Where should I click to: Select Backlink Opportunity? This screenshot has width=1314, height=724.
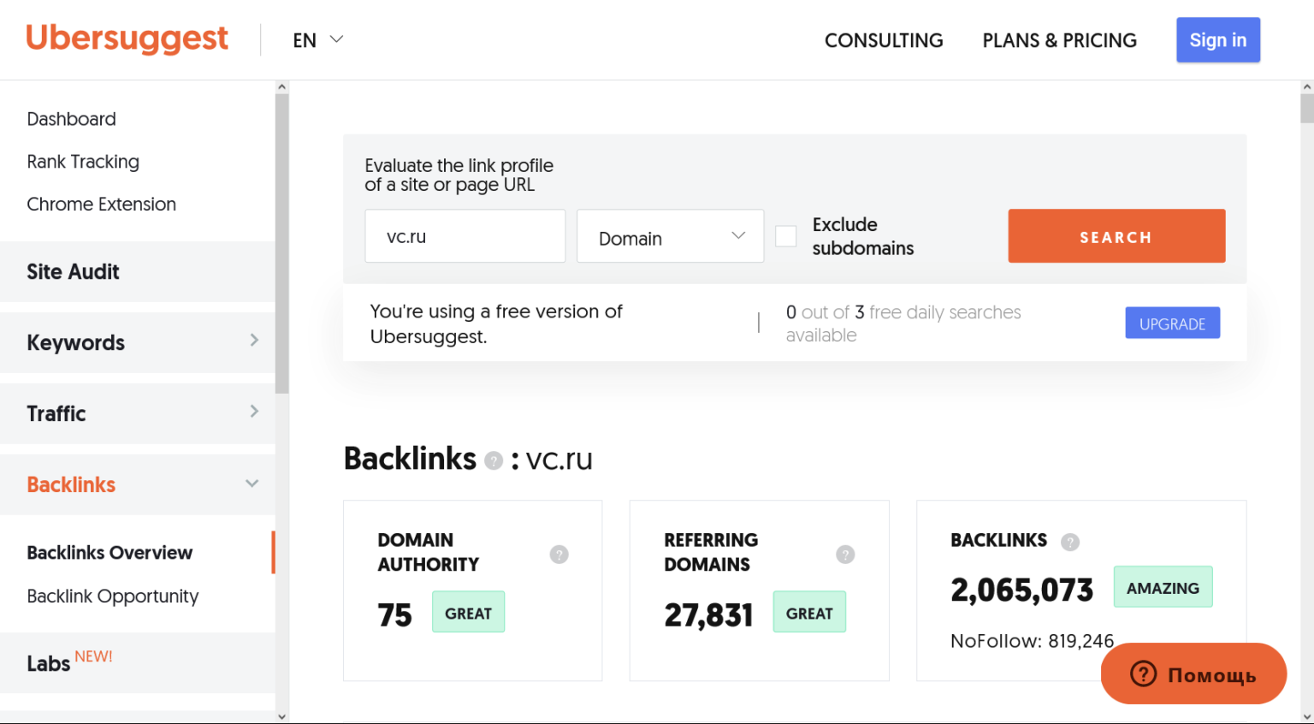112,596
